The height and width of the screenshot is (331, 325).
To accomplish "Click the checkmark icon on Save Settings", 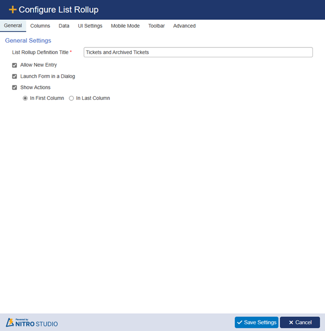I will pyautogui.click(x=240, y=322).
